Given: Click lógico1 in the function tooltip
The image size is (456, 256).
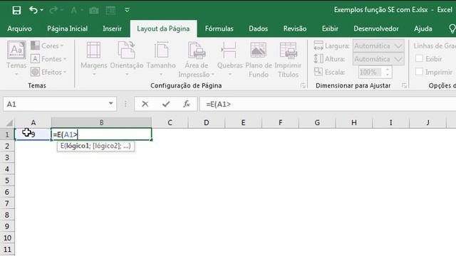Looking at the screenshot, I should tap(78, 146).
